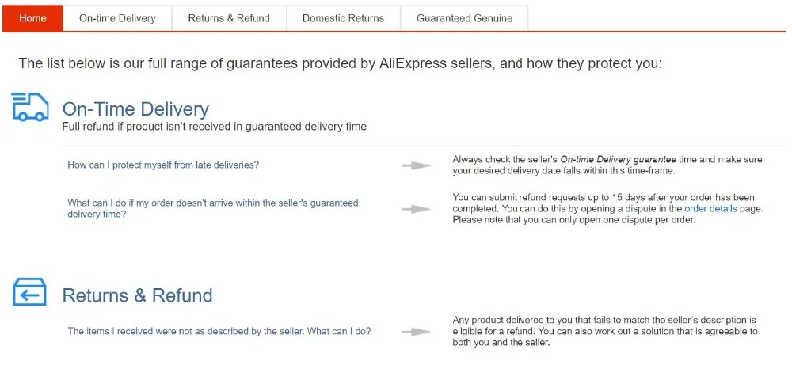Select the Domestic Returns tab
The width and height of the screenshot is (792, 380).
click(x=343, y=18)
